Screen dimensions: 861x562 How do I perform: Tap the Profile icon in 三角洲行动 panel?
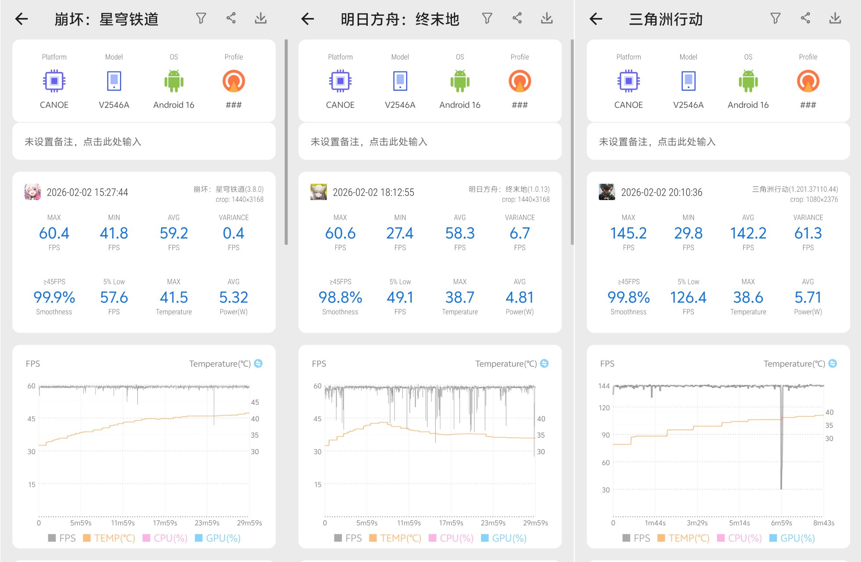(x=807, y=81)
